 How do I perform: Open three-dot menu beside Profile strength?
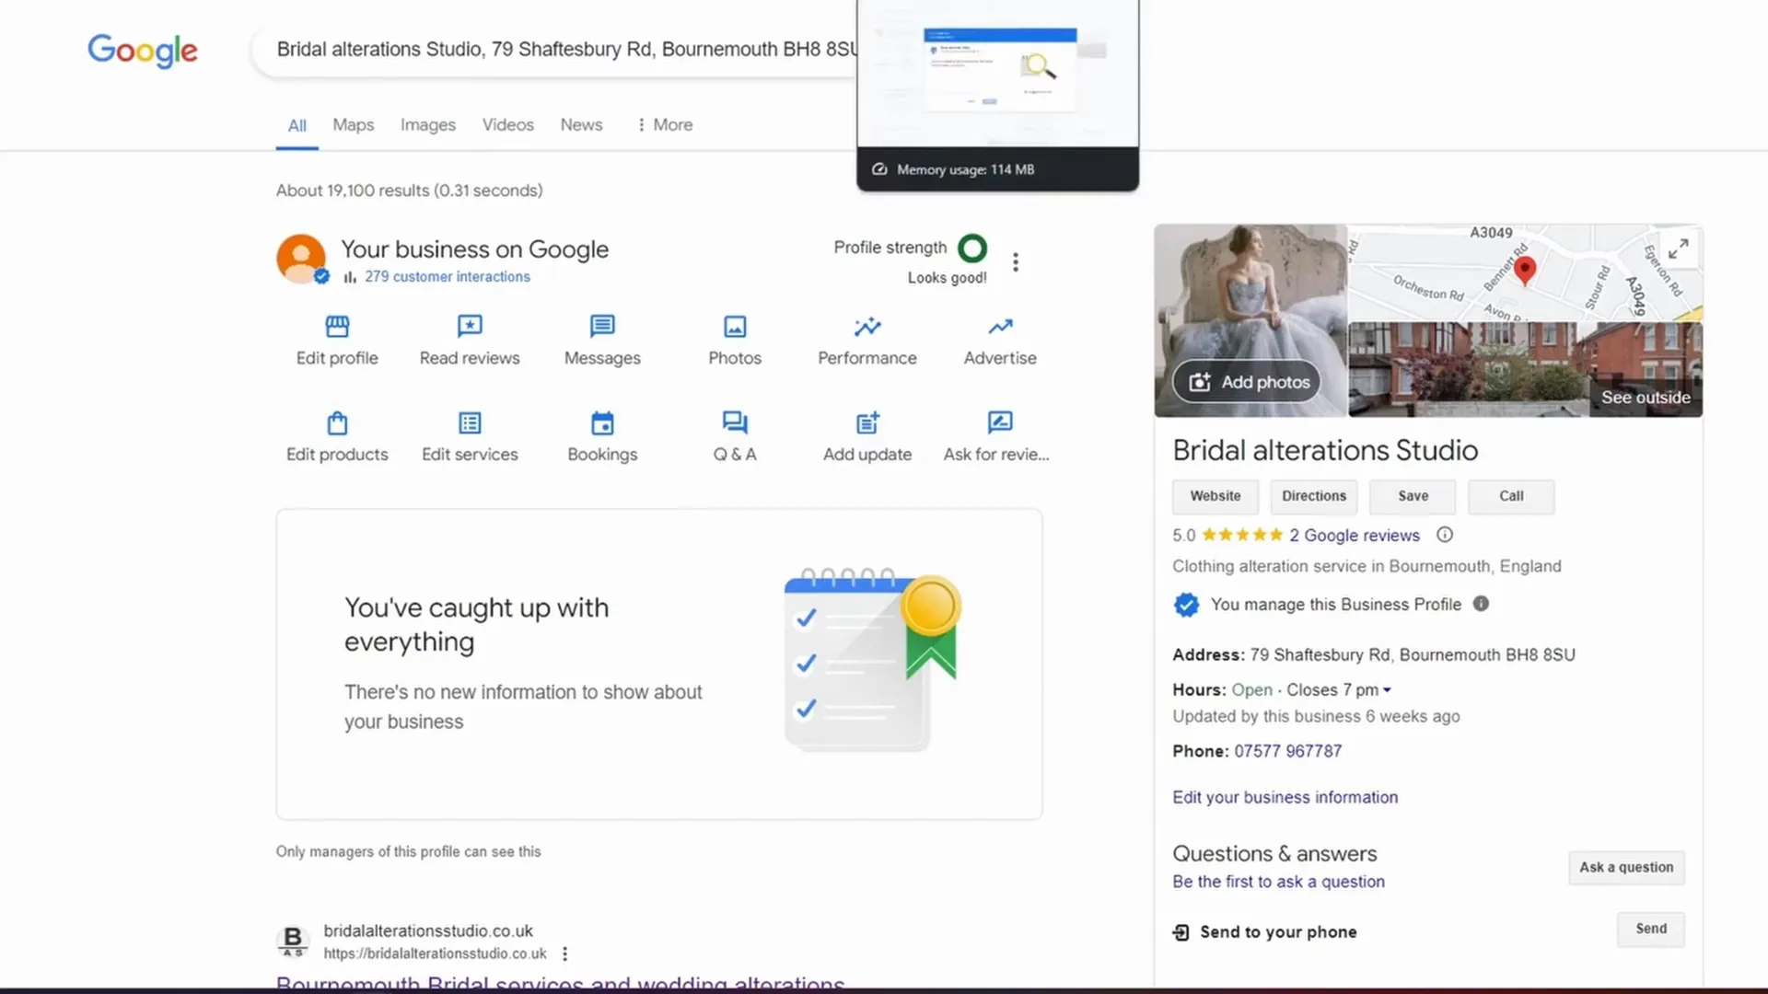coord(1016,262)
